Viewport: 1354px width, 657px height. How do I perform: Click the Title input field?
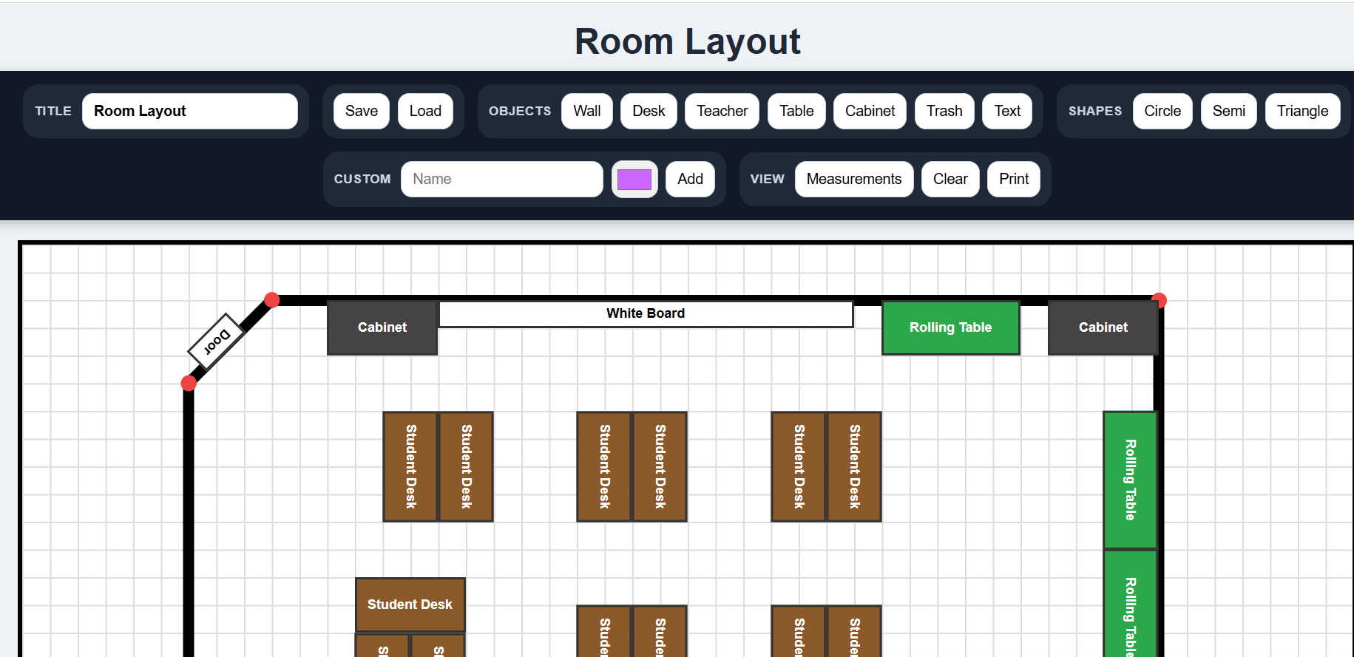point(190,111)
